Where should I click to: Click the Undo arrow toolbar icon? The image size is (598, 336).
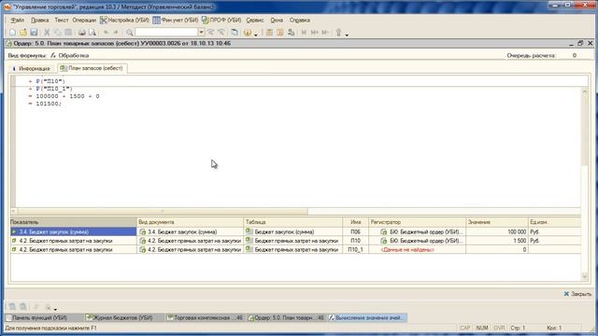pos(106,33)
